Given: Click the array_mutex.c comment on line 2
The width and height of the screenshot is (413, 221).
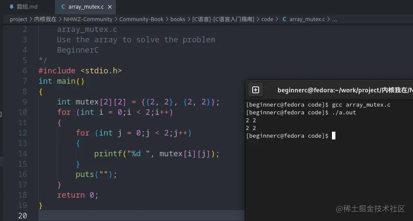Looking at the screenshot, I should 87,29.
